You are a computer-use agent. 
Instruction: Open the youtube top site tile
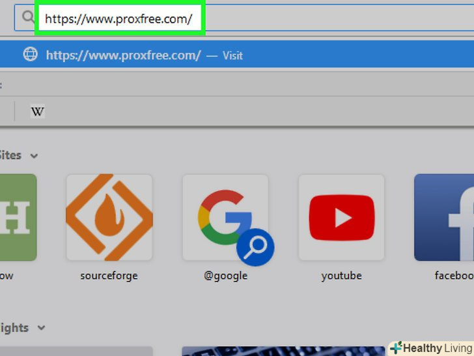[x=342, y=217]
